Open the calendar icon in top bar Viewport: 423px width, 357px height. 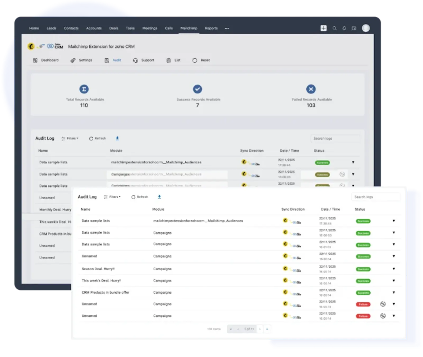tap(354, 28)
